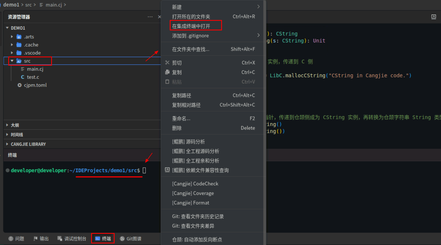Click the grayed-out paste clipboard icon
The width and height of the screenshot is (441, 245).
(x=167, y=82)
